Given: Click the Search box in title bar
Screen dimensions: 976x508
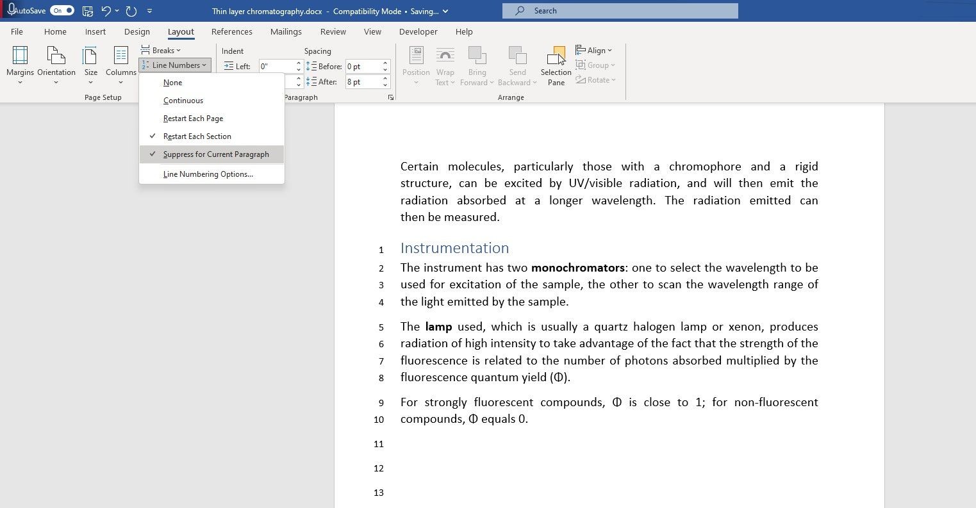Looking at the screenshot, I should click(620, 11).
